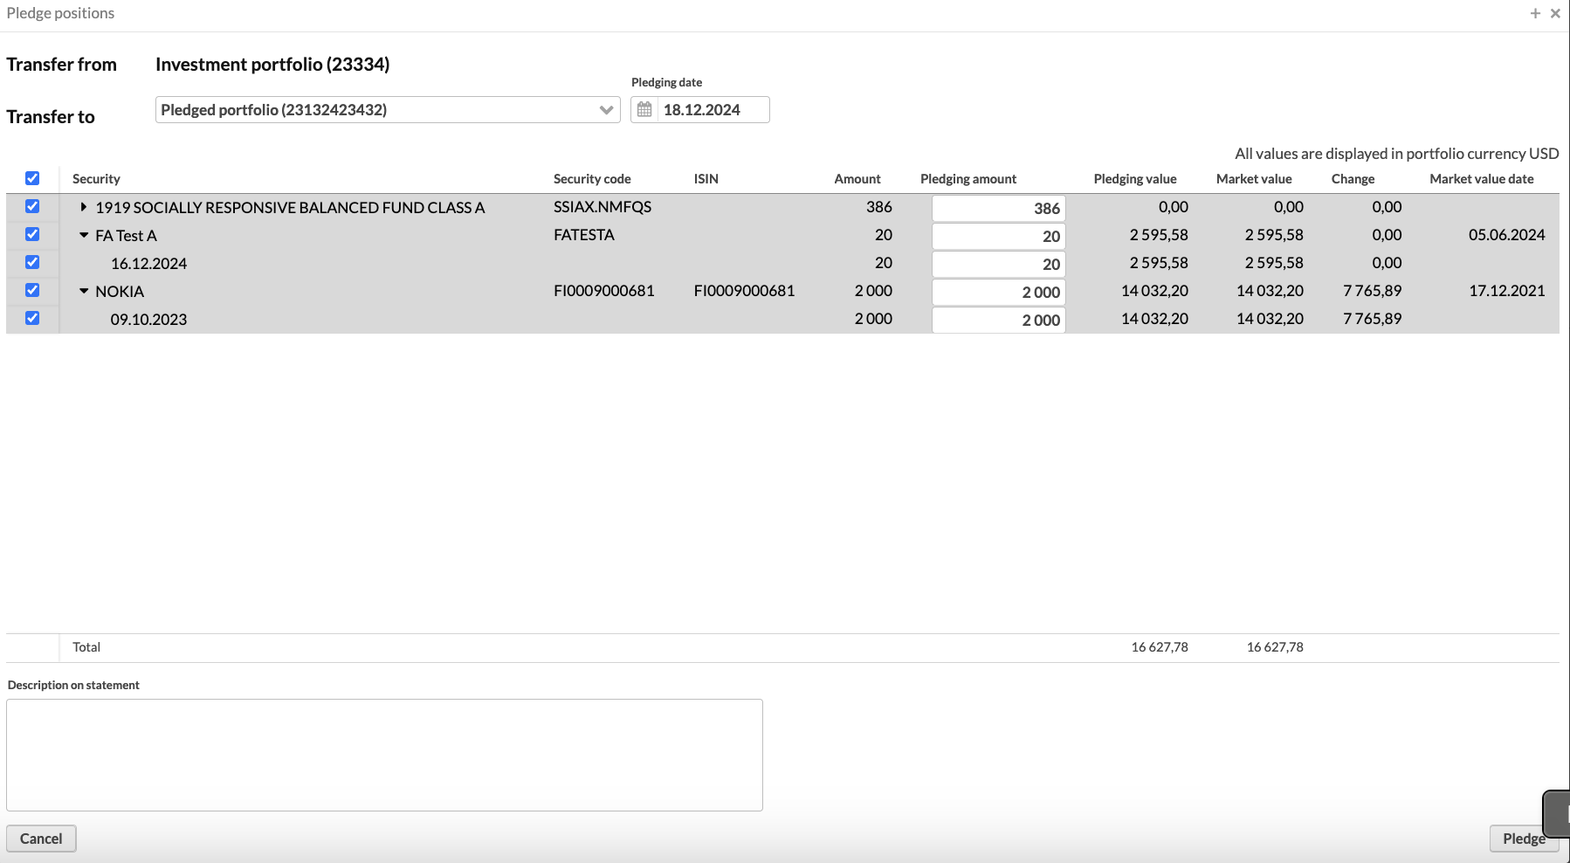Viewport: 1570px width, 863px height.
Task: Collapse the NOKIA row
Action: pyautogui.click(x=84, y=291)
